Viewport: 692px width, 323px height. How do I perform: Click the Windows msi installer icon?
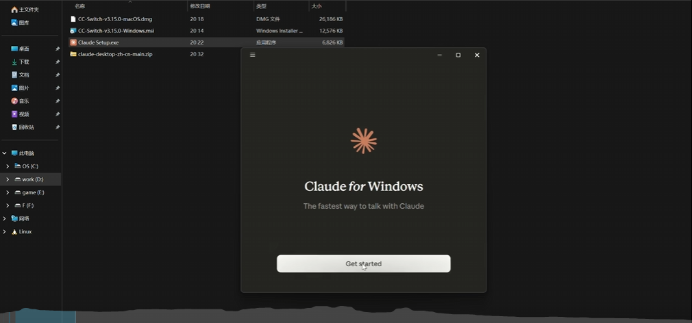(x=73, y=31)
